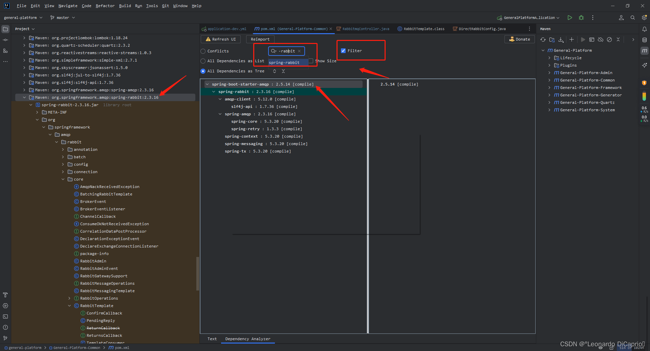
Task: Open run configuration dropdown GeneralPlatformApplication
Action: click(x=528, y=18)
